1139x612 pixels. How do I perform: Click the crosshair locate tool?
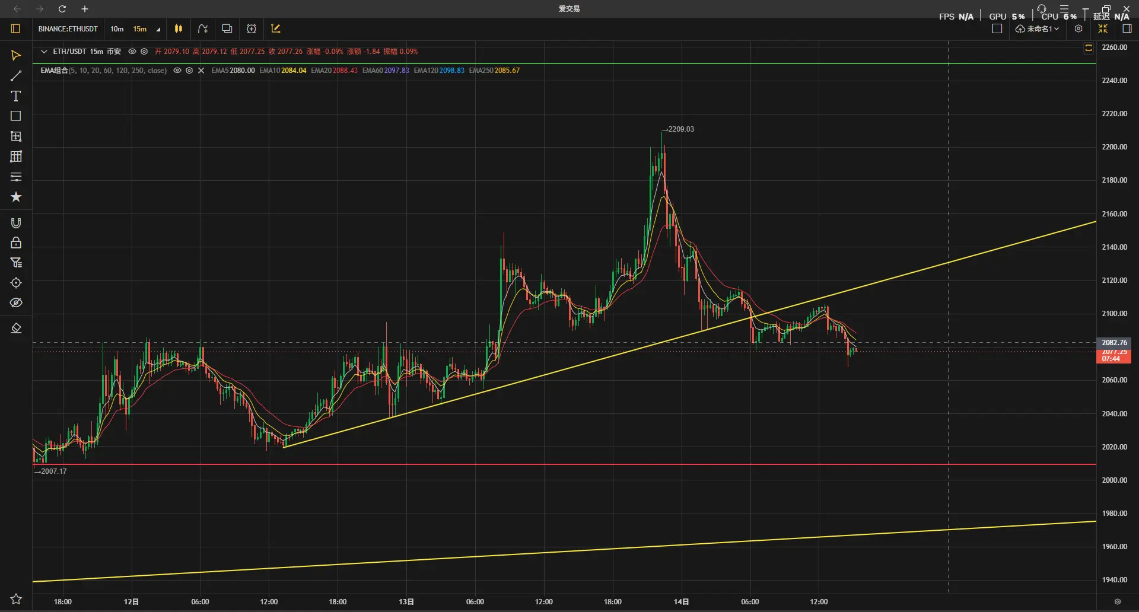coord(16,283)
